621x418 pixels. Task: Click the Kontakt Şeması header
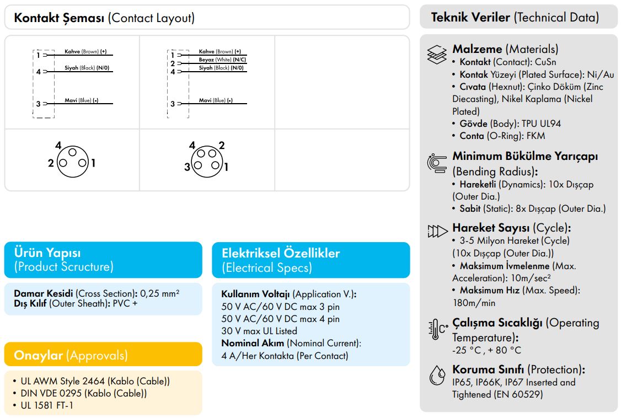pos(104,18)
